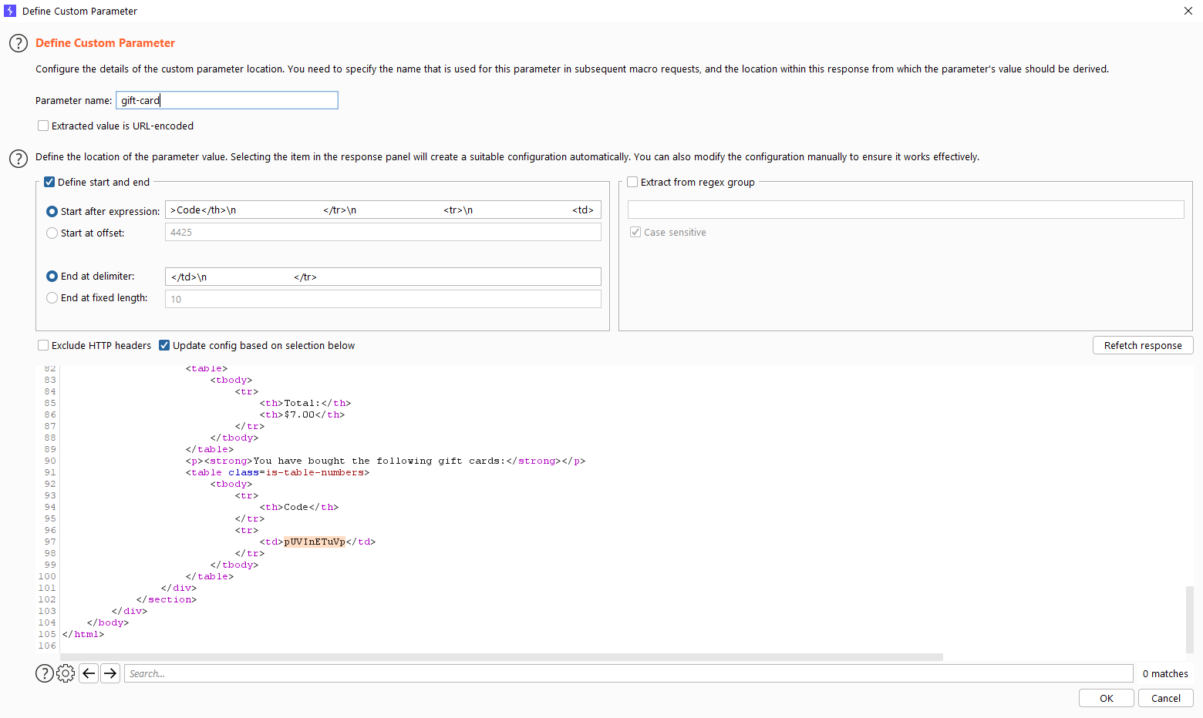Click the End at fixed length field

tap(383, 299)
